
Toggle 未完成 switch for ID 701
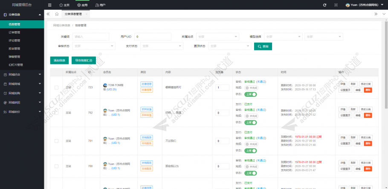click(251, 144)
